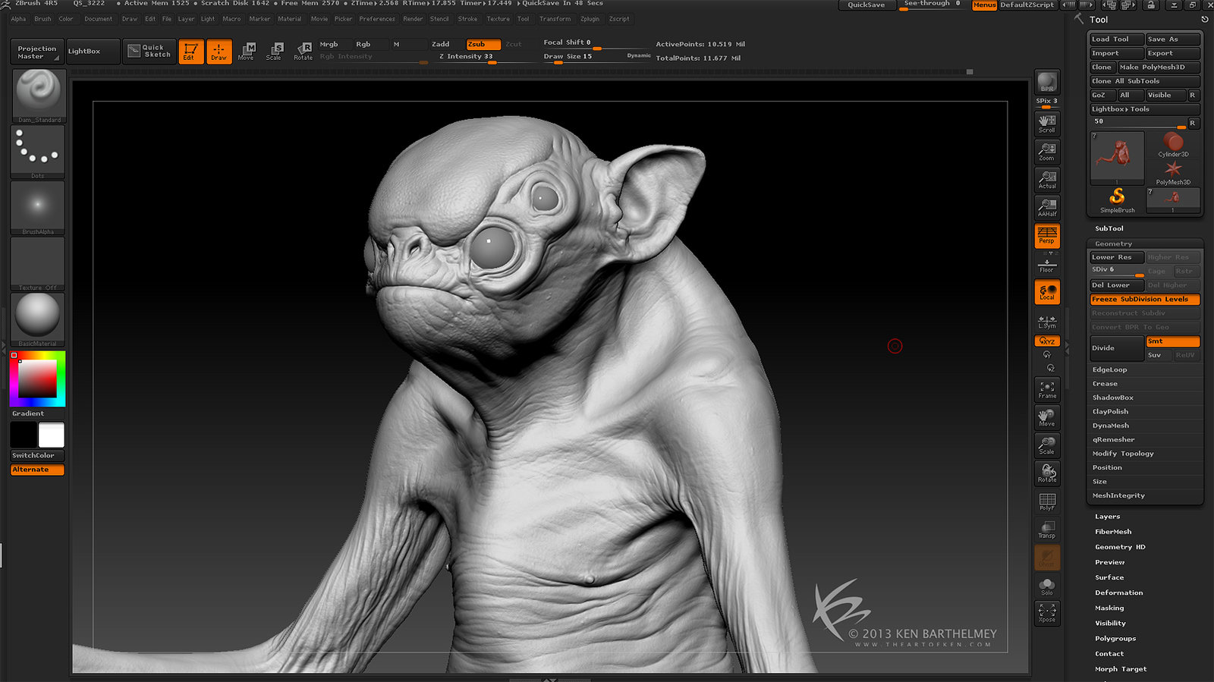
Task: Open the Render menu
Action: tap(413, 19)
